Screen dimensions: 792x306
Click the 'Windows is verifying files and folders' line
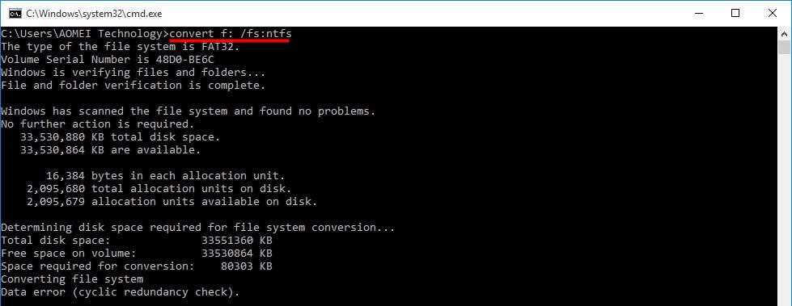coord(133,72)
